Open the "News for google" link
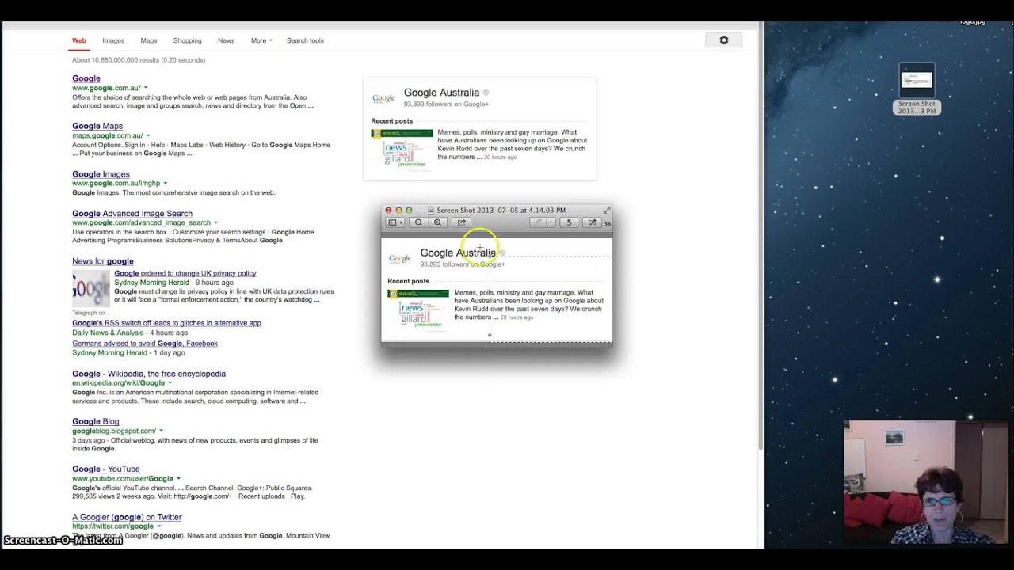Viewport: 1014px width, 570px height. pyautogui.click(x=103, y=261)
